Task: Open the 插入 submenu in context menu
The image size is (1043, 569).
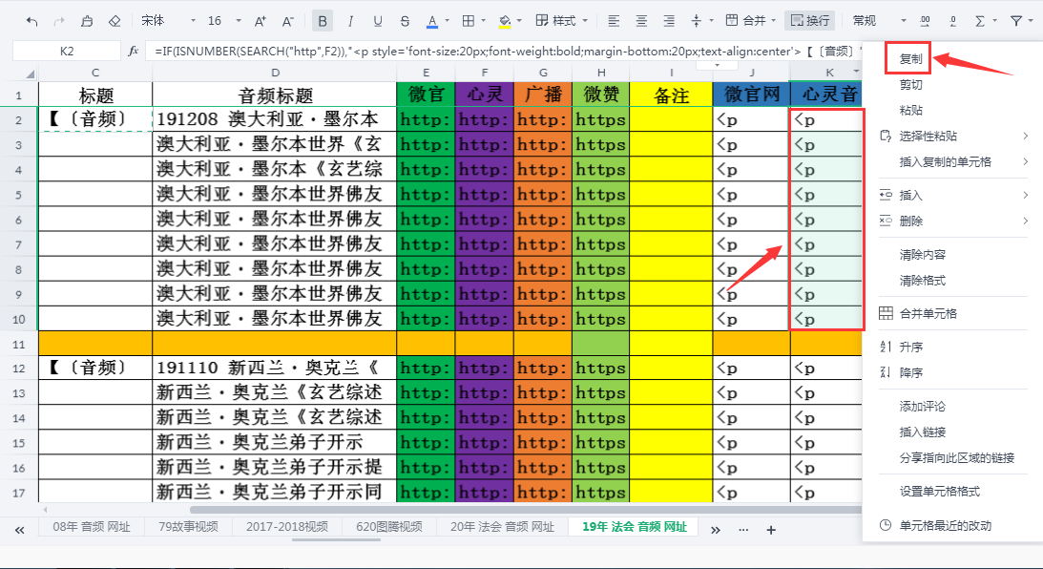Action: click(954, 195)
